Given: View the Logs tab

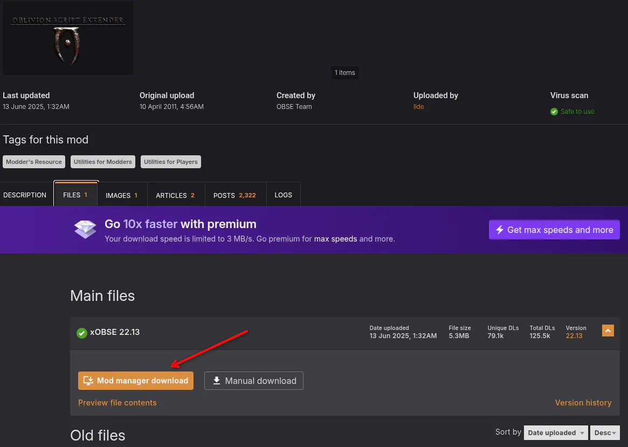Looking at the screenshot, I should tap(283, 195).
